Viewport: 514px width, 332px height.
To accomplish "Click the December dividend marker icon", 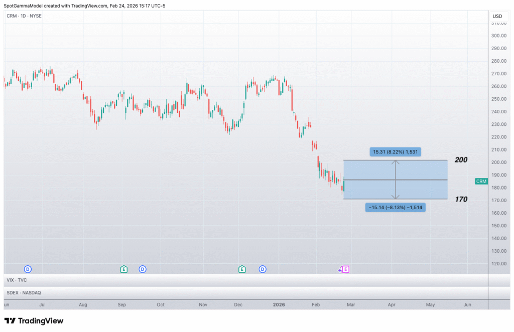I will coord(263,269).
